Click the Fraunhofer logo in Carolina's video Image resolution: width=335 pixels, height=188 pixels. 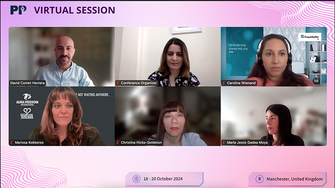[x=310, y=37]
